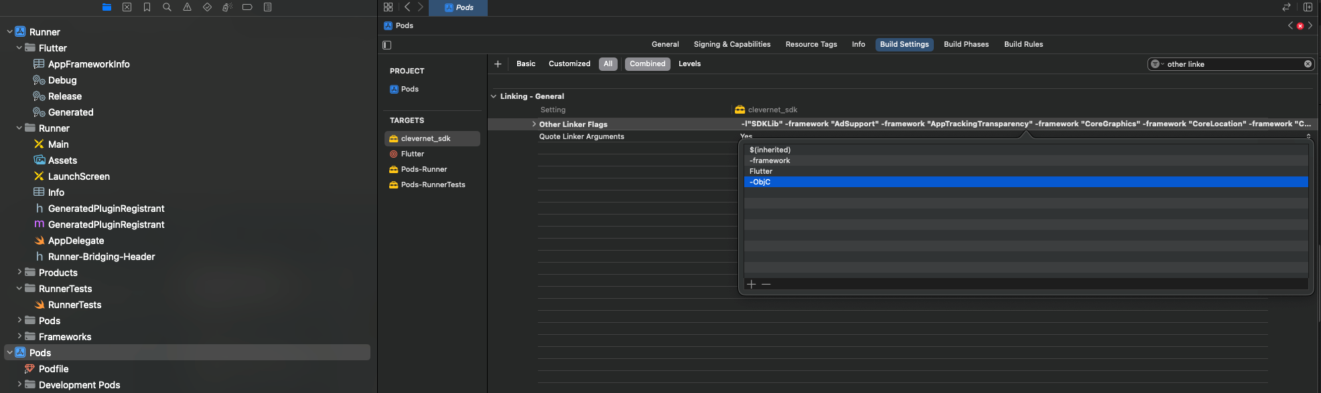Viewport: 1321px width, 393px height.
Task: Select the -framework entry in the popover
Action: tap(1026, 160)
